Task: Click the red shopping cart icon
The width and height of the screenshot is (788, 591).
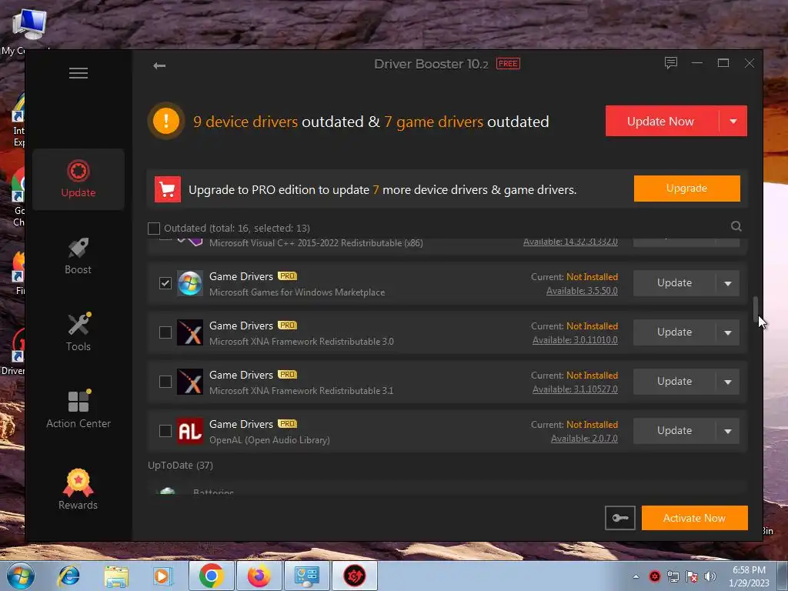Action: (x=167, y=189)
